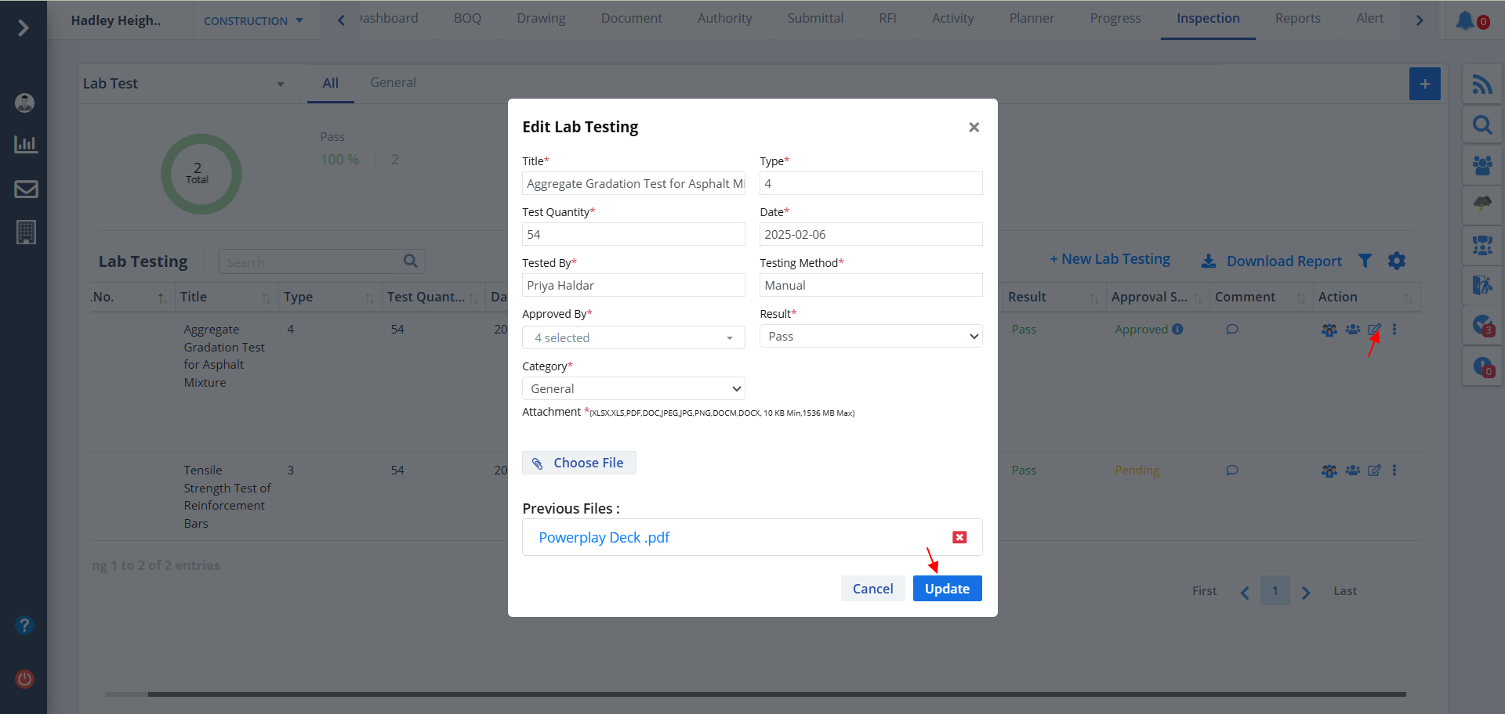Open the blue help question icon
Viewport: 1505px width, 714px height.
point(25,625)
